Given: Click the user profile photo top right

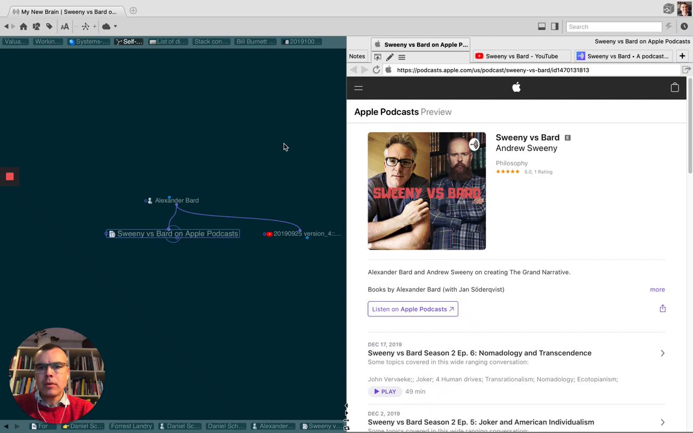Looking at the screenshot, I should (684, 8).
